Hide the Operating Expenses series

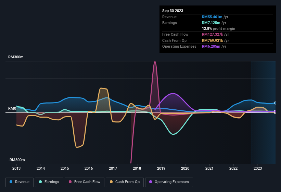pyautogui.click(x=169, y=182)
